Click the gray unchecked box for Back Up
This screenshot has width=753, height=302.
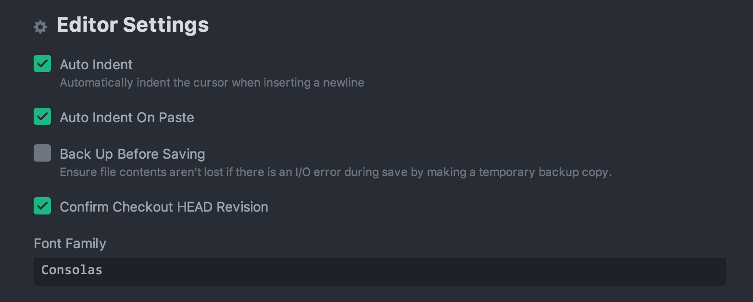click(42, 153)
